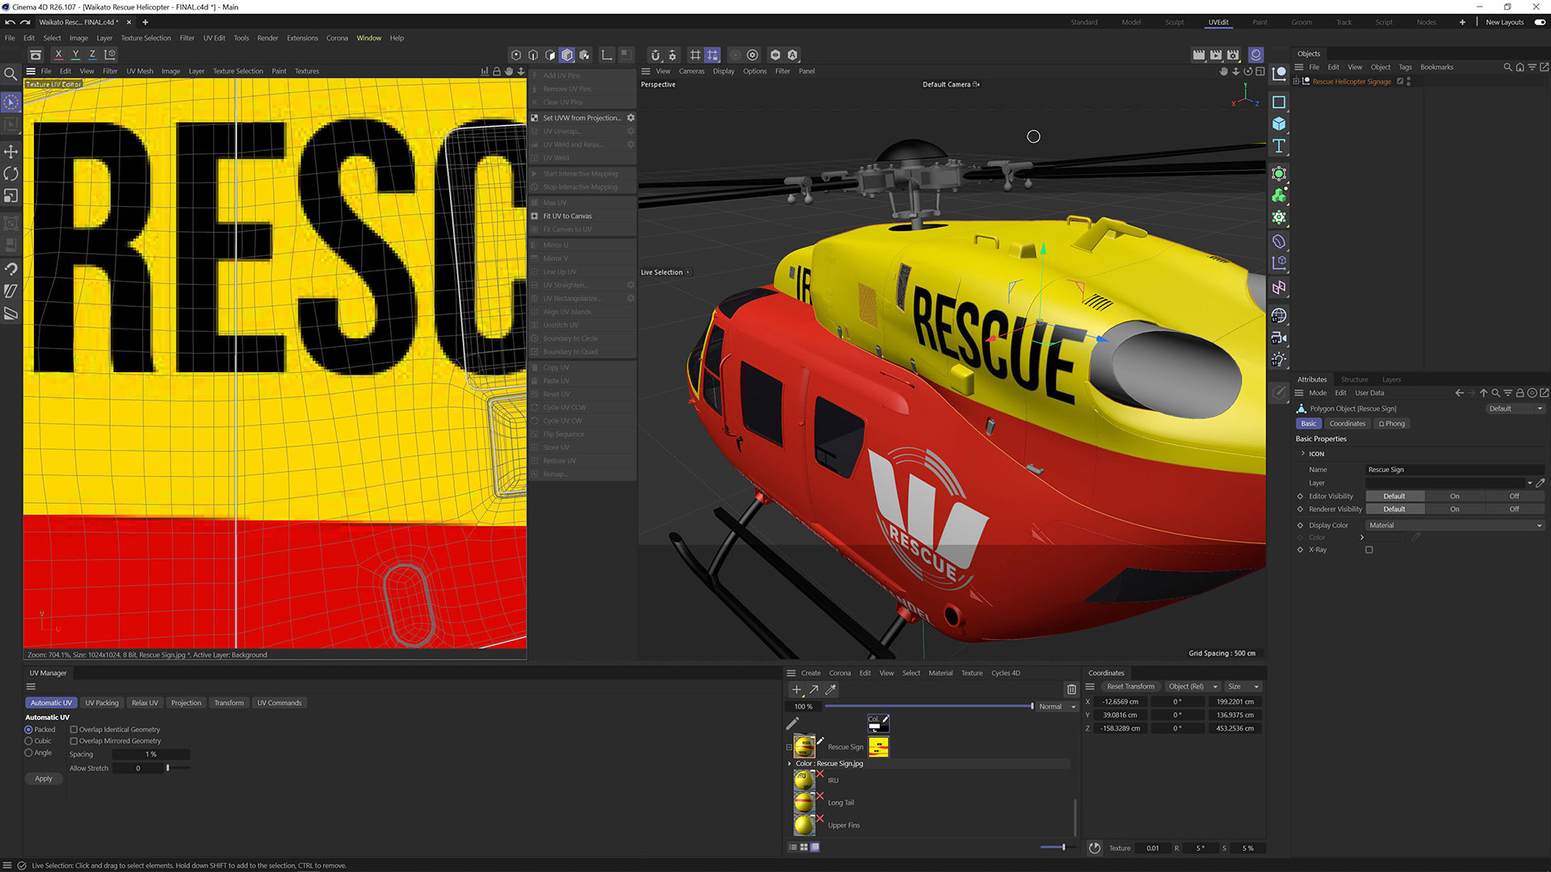Switch to the UV Packing tab
Viewport: 1551px width, 872px height.
102,703
